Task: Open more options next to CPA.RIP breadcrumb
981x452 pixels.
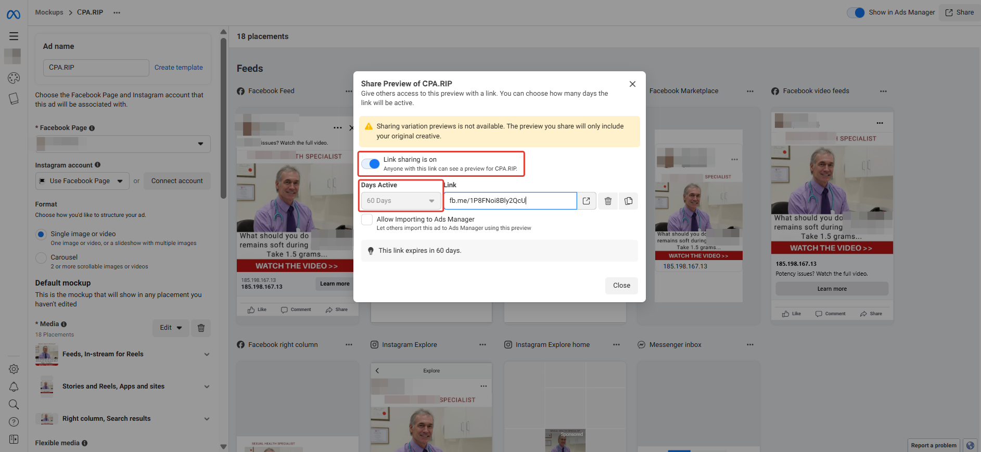Action: point(117,12)
